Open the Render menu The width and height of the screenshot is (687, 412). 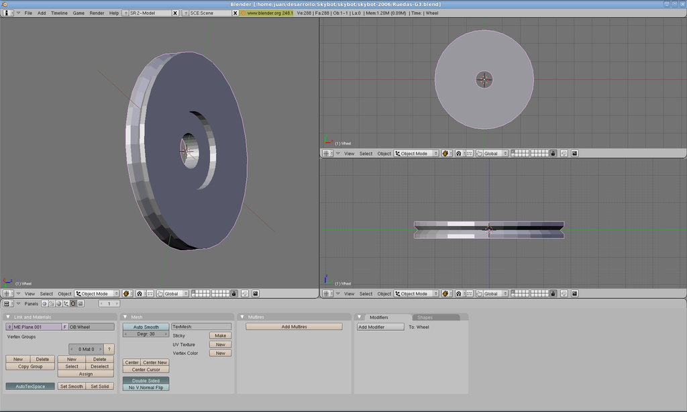[97, 13]
